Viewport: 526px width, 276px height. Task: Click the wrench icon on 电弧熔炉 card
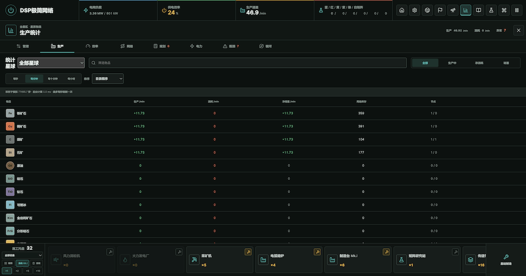point(317,252)
